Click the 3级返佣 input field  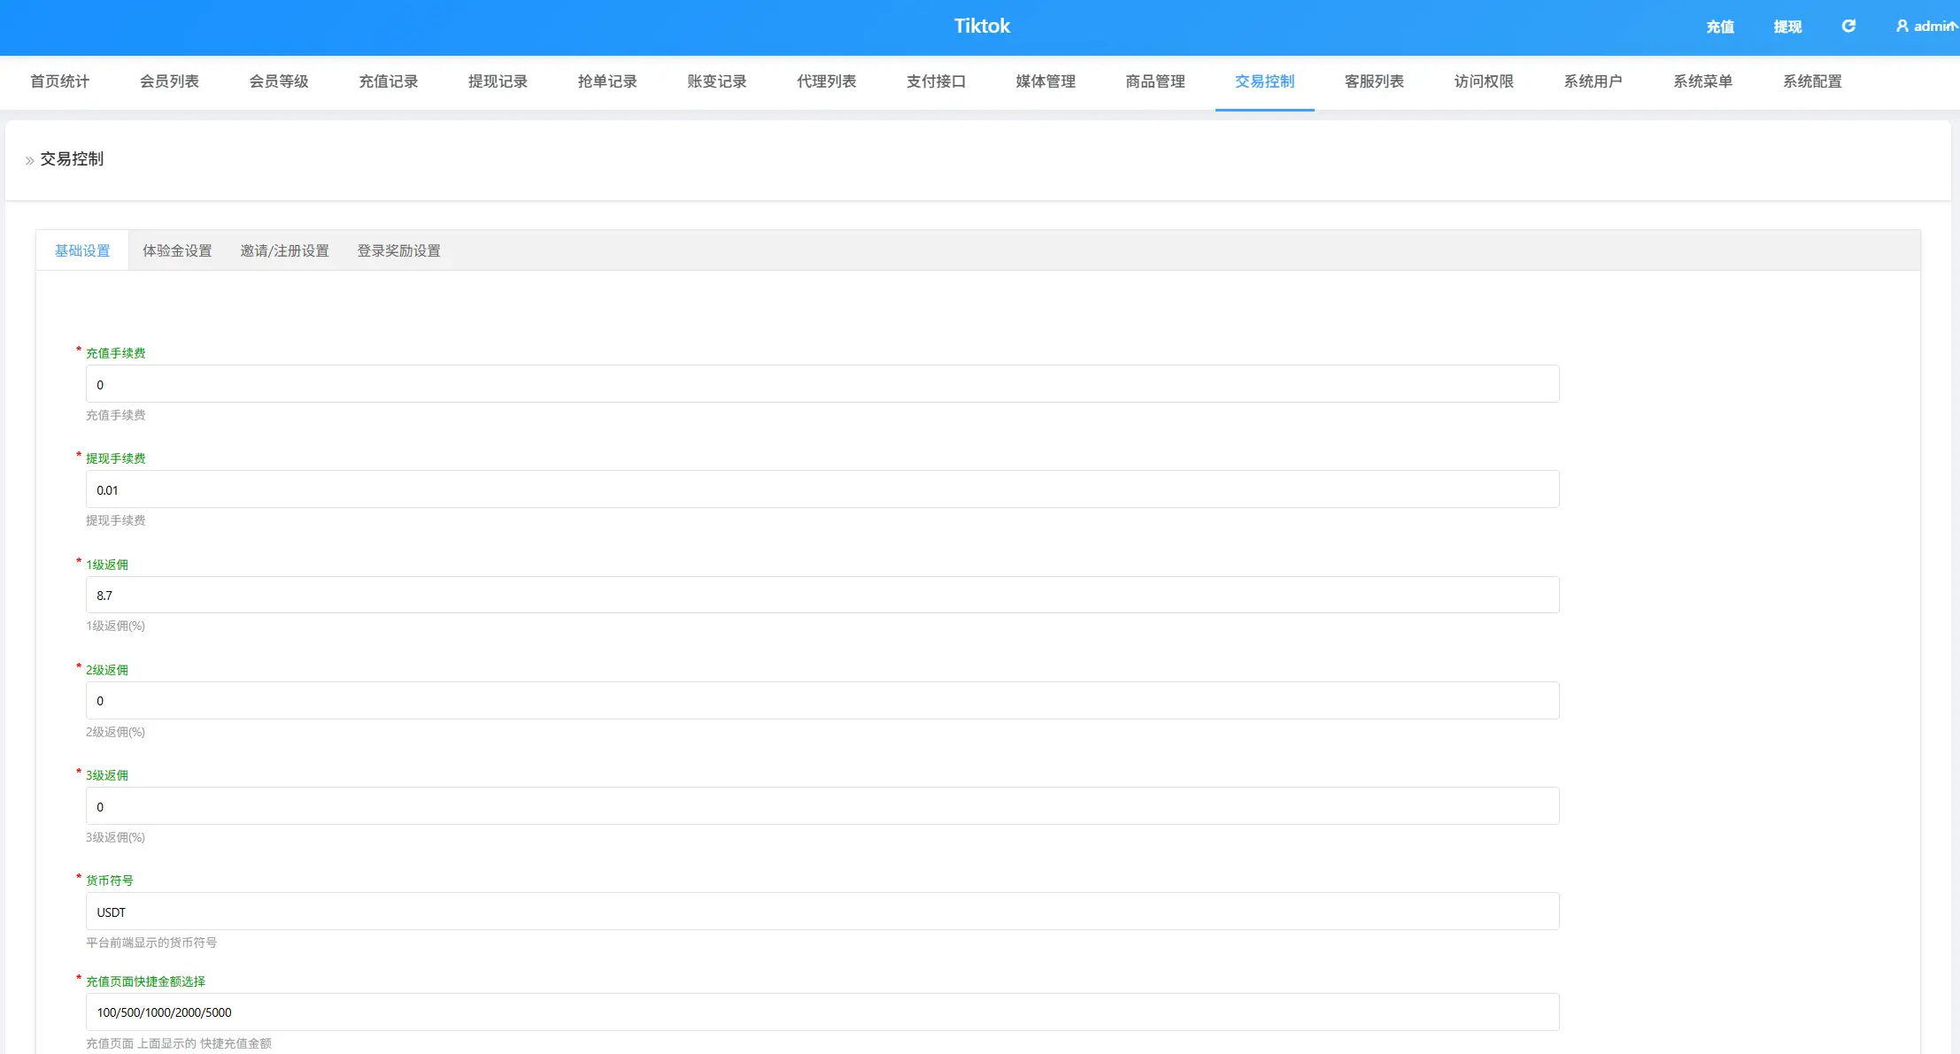(x=822, y=806)
